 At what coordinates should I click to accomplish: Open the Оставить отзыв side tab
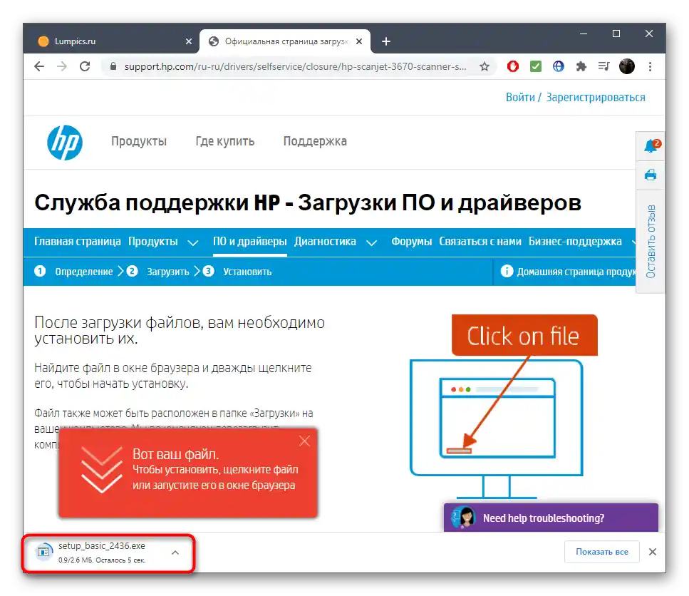(651, 241)
